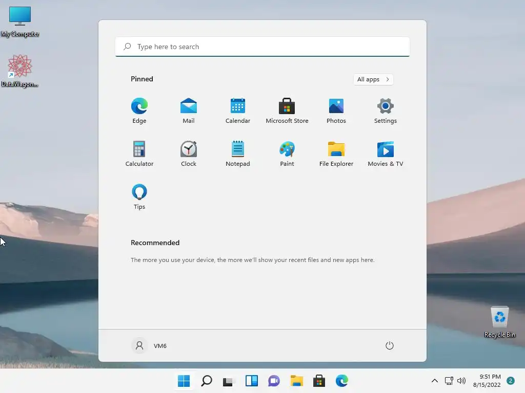Viewport: 525px width, 393px height.
Task: Open Teams Chat on the taskbar
Action: 274,381
